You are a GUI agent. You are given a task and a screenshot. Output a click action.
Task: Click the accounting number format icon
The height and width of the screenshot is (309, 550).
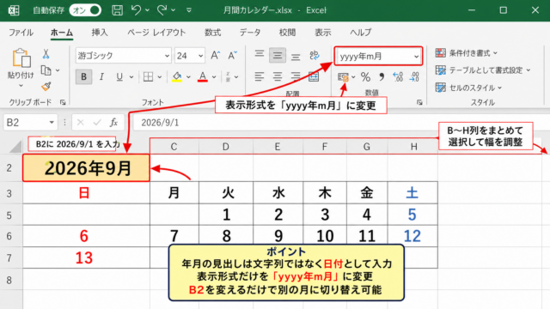[343, 76]
